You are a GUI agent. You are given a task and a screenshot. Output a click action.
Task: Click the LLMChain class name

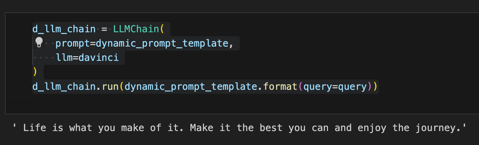[136, 29]
